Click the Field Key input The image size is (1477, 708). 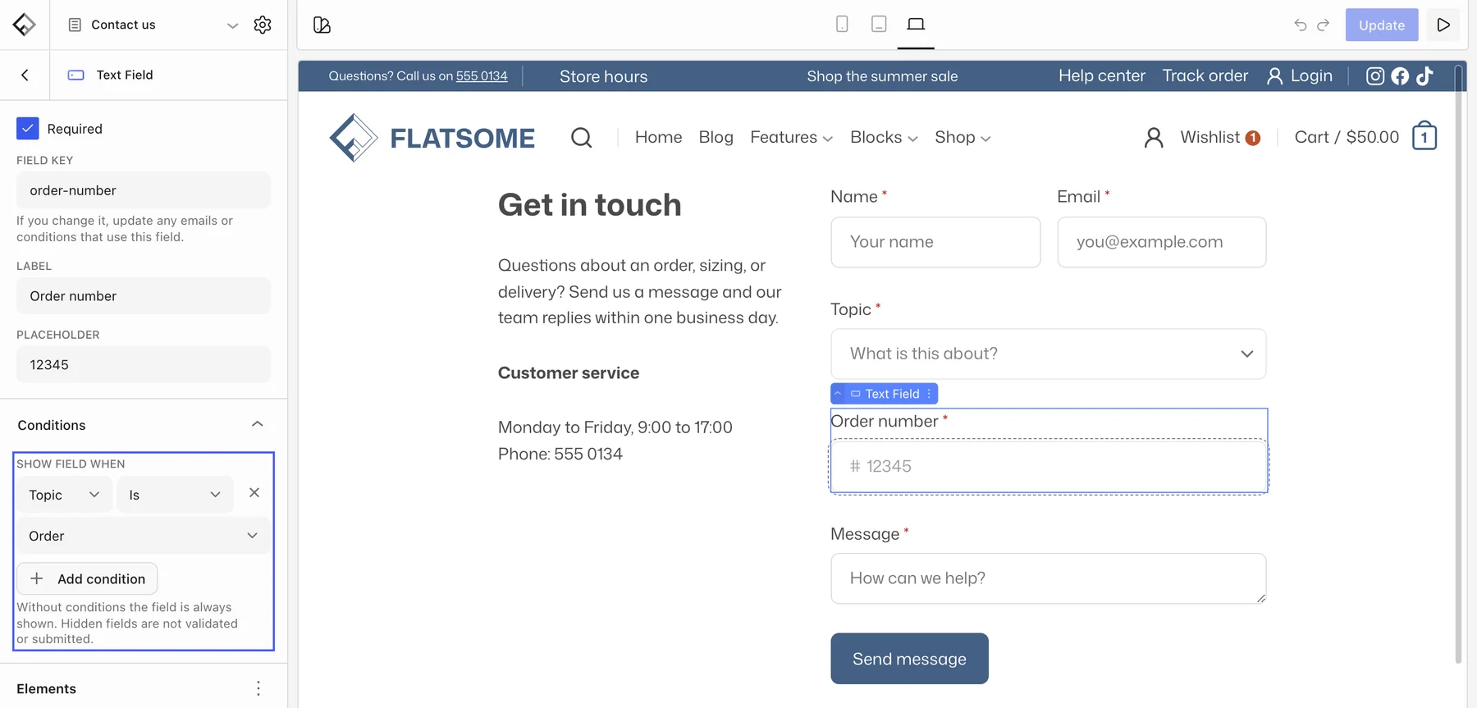point(144,190)
